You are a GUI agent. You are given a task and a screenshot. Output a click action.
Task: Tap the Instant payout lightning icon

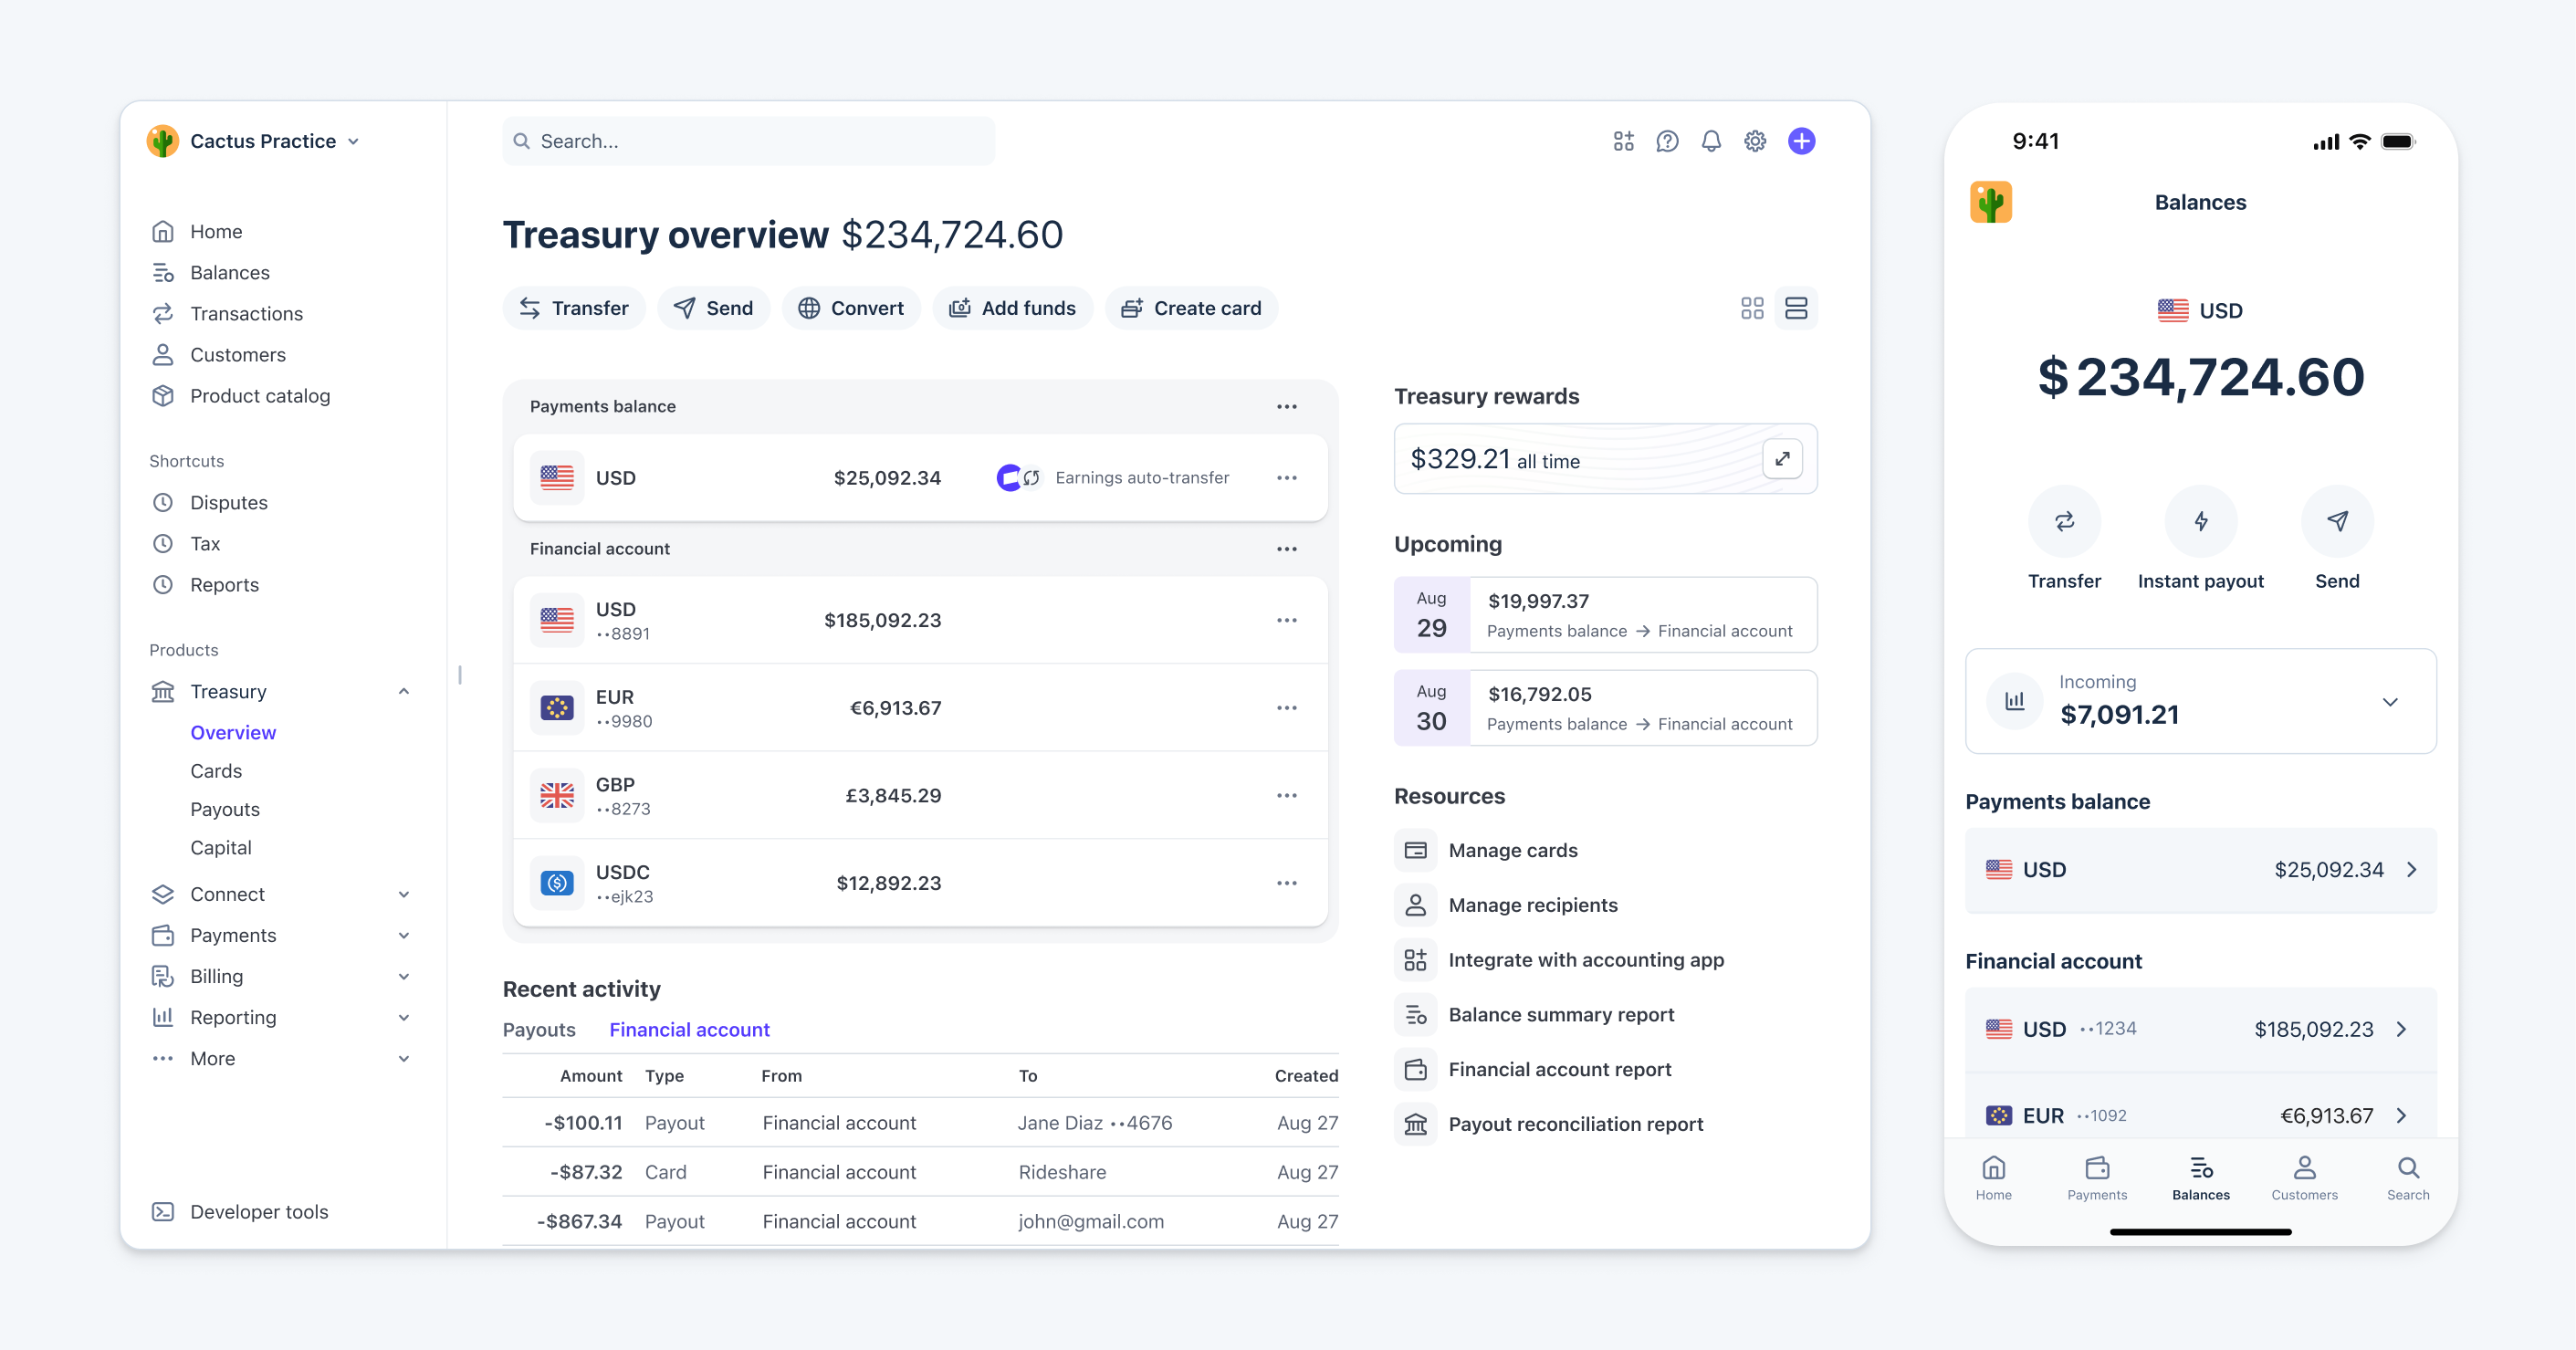[x=2200, y=521]
